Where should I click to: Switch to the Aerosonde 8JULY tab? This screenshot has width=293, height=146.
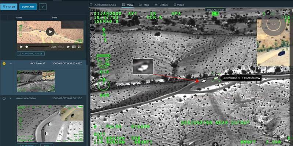pyautogui.click(x=104, y=5)
